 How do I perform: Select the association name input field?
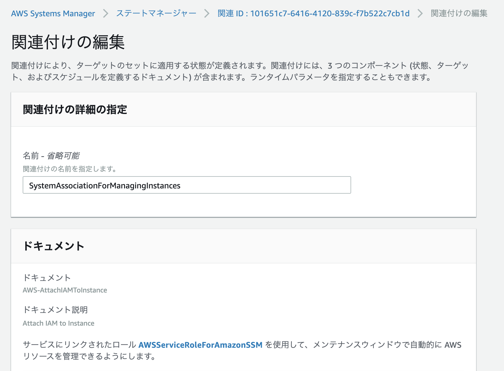[187, 185]
